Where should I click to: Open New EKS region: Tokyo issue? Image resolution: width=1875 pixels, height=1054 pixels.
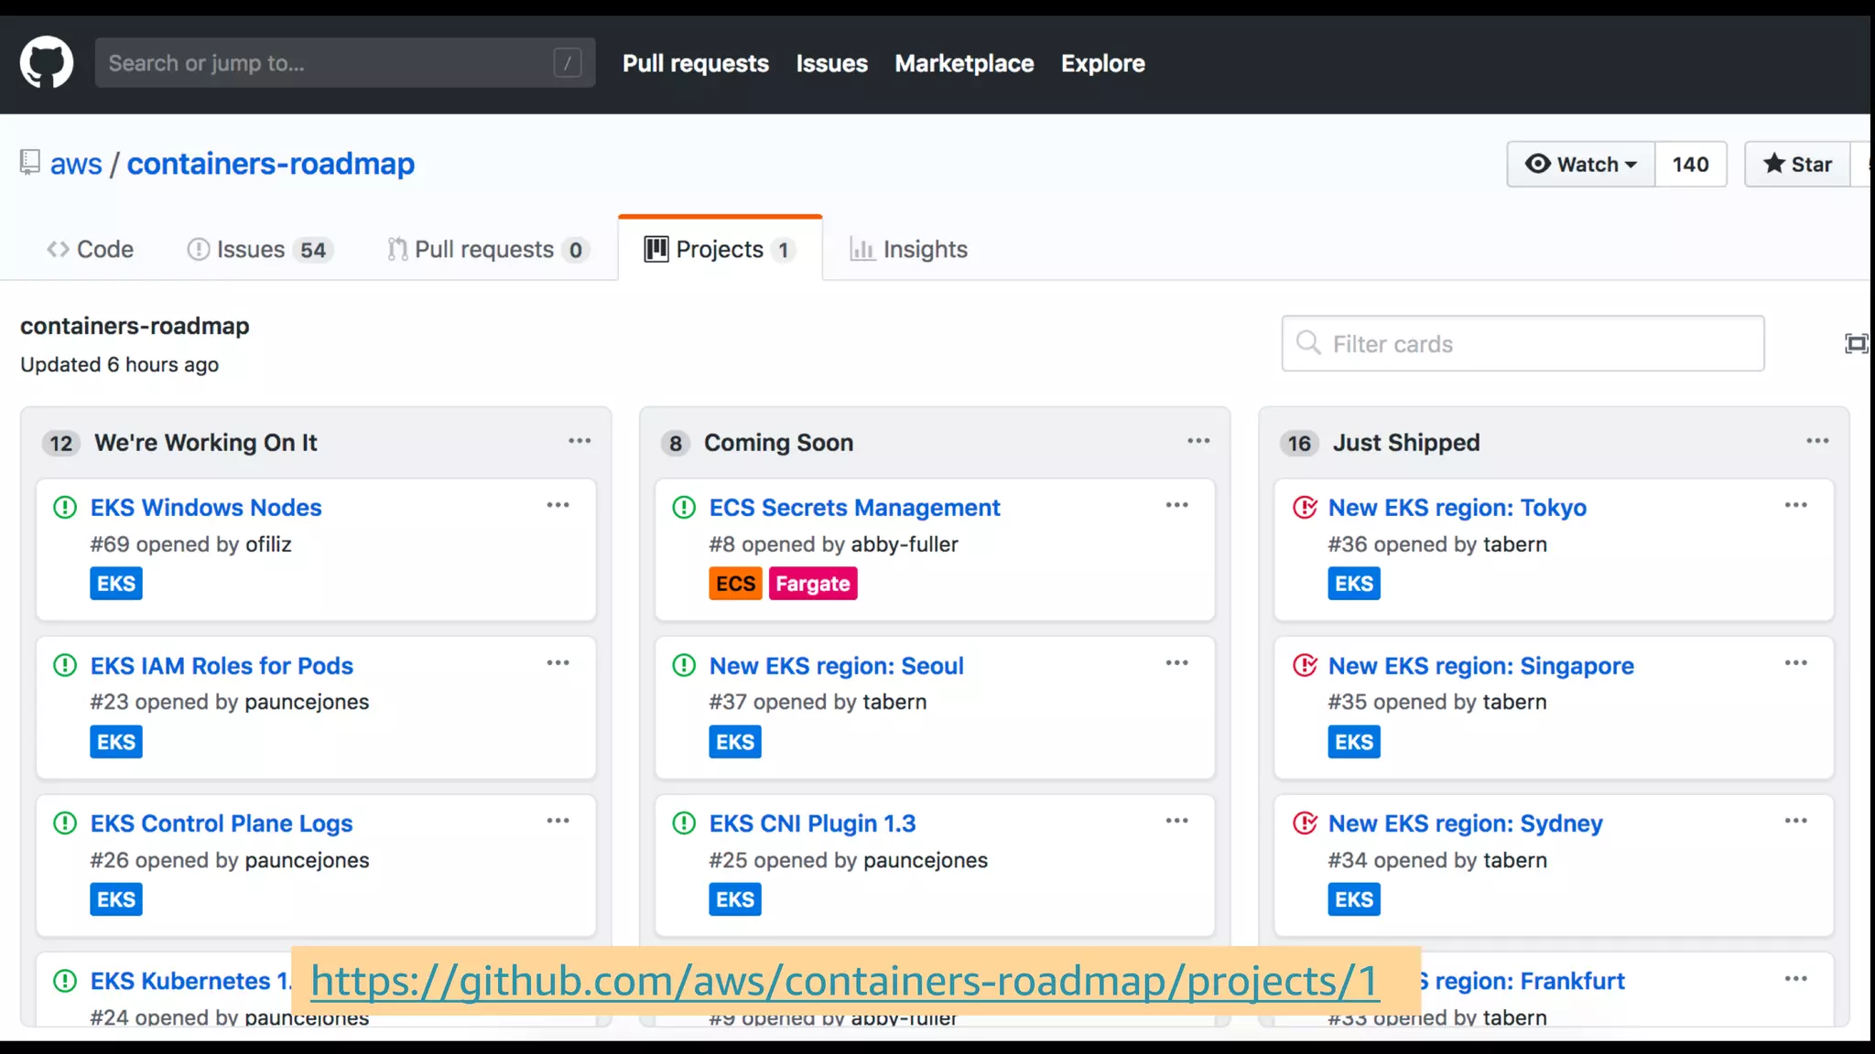1457,507
